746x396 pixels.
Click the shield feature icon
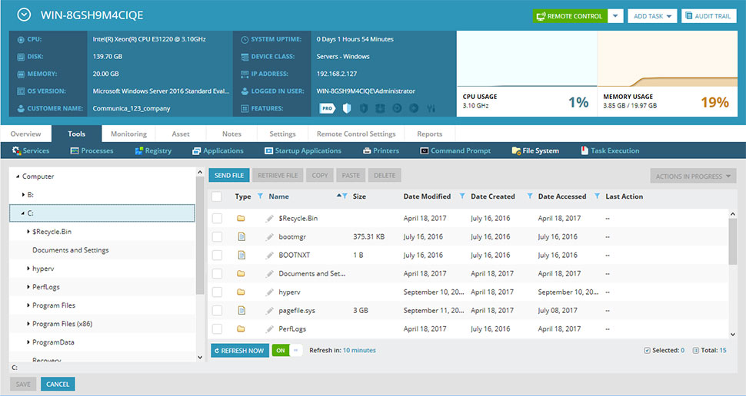347,108
